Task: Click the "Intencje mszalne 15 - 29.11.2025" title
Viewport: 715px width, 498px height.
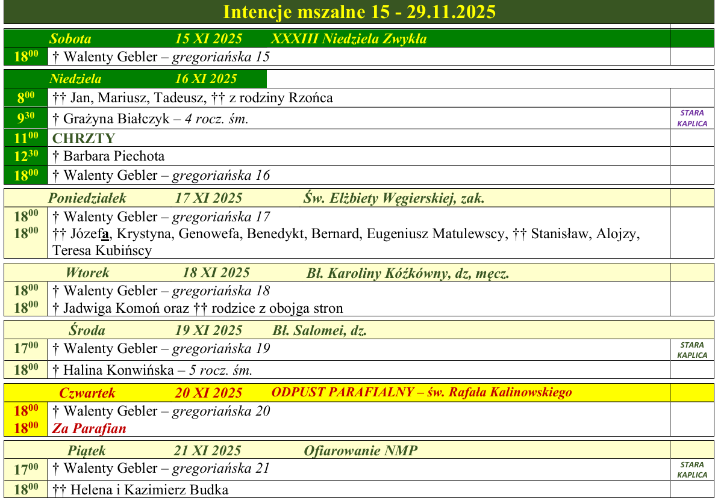Action: click(x=359, y=12)
